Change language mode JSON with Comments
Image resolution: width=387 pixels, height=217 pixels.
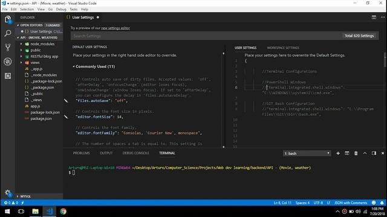(x=351, y=203)
